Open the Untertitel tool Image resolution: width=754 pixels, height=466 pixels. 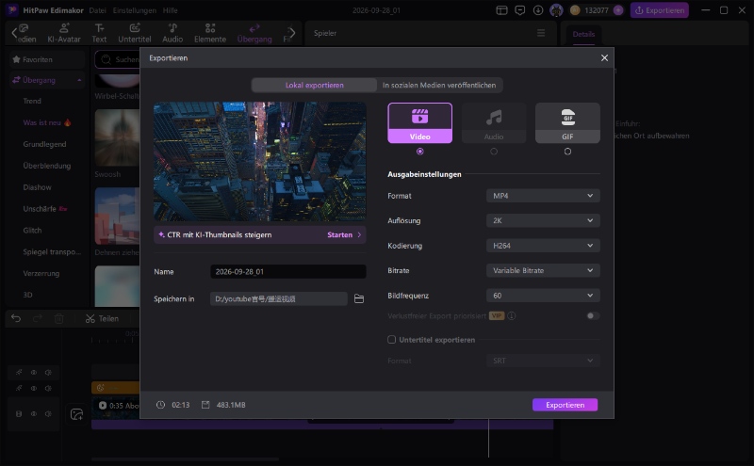click(x=135, y=33)
